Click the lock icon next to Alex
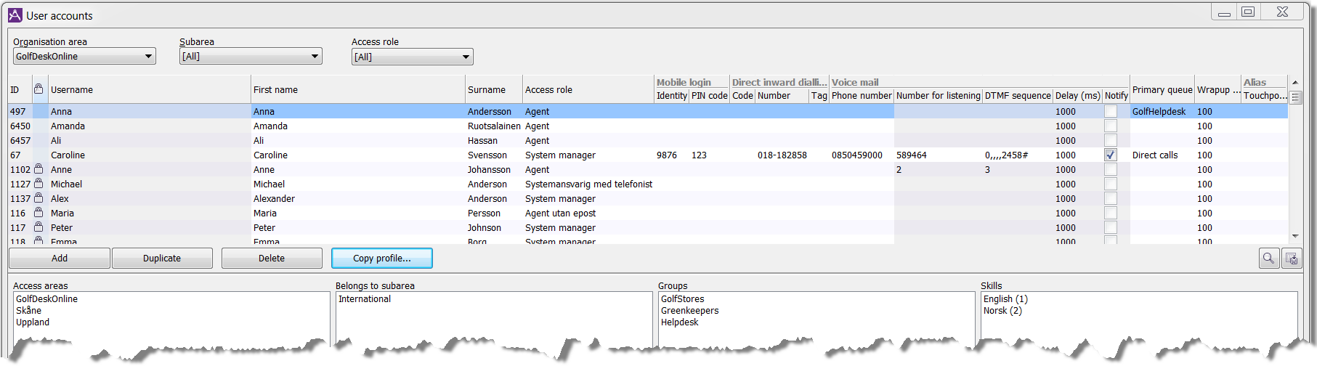This screenshot has width=1317, height=366. [x=39, y=198]
